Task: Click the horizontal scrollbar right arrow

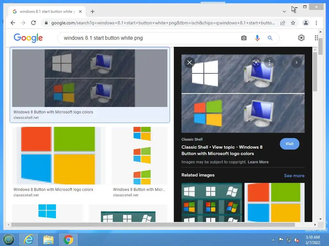Action: click(x=315, y=225)
